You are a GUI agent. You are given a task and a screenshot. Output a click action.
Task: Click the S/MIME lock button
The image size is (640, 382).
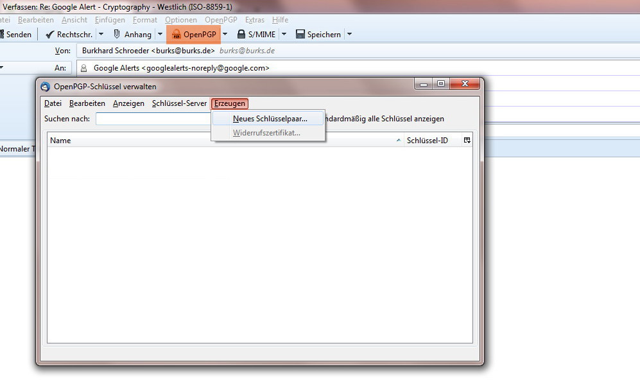(x=256, y=35)
